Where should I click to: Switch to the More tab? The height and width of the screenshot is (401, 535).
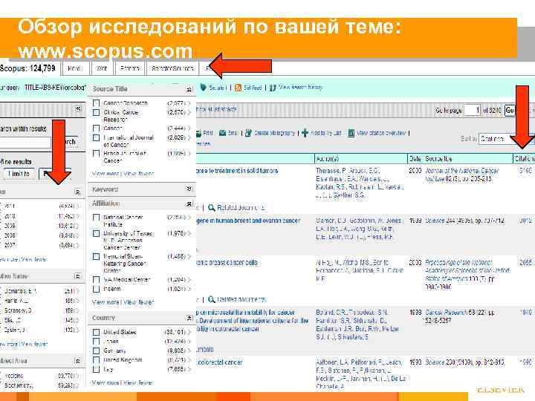coord(76,68)
